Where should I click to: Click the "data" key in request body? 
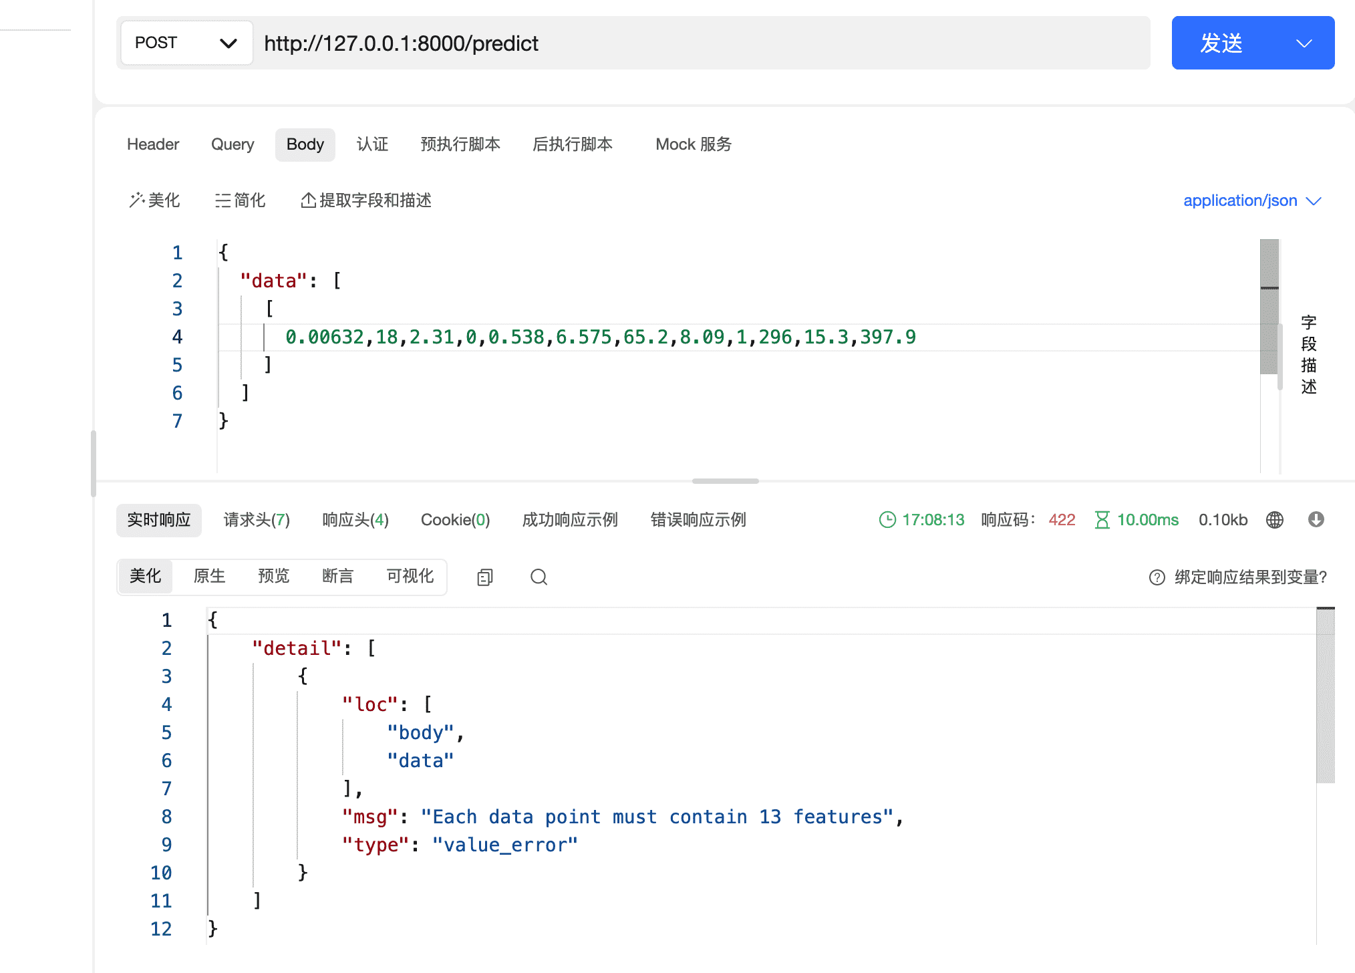point(274,281)
